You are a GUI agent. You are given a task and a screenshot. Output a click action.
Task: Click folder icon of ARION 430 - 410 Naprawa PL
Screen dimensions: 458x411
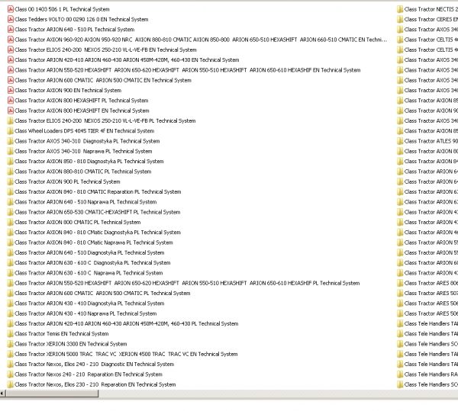tap(10, 313)
